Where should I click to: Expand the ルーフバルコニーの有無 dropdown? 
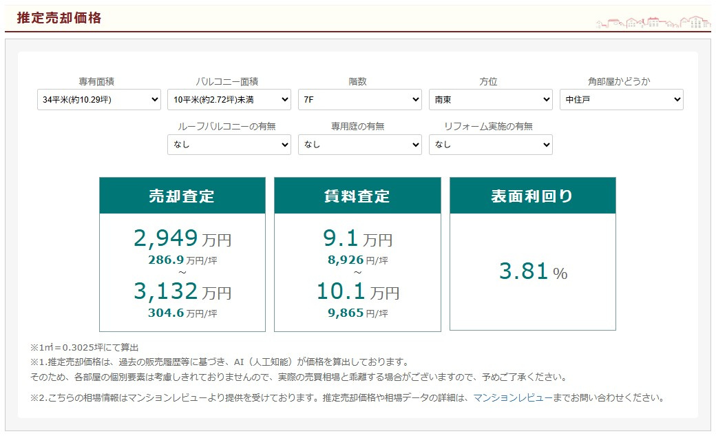pos(229,145)
